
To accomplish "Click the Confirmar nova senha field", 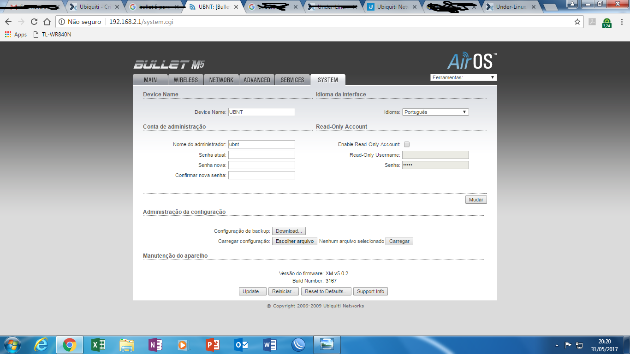I will tap(262, 175).
